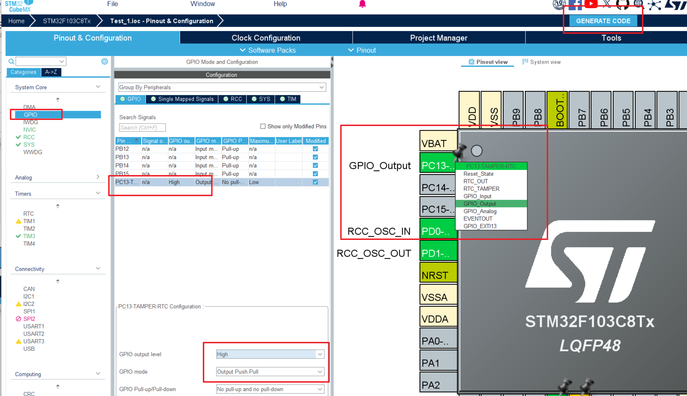The image size is (687, 396).
Task: Expand the Analog category
Action: pos(98,177)
